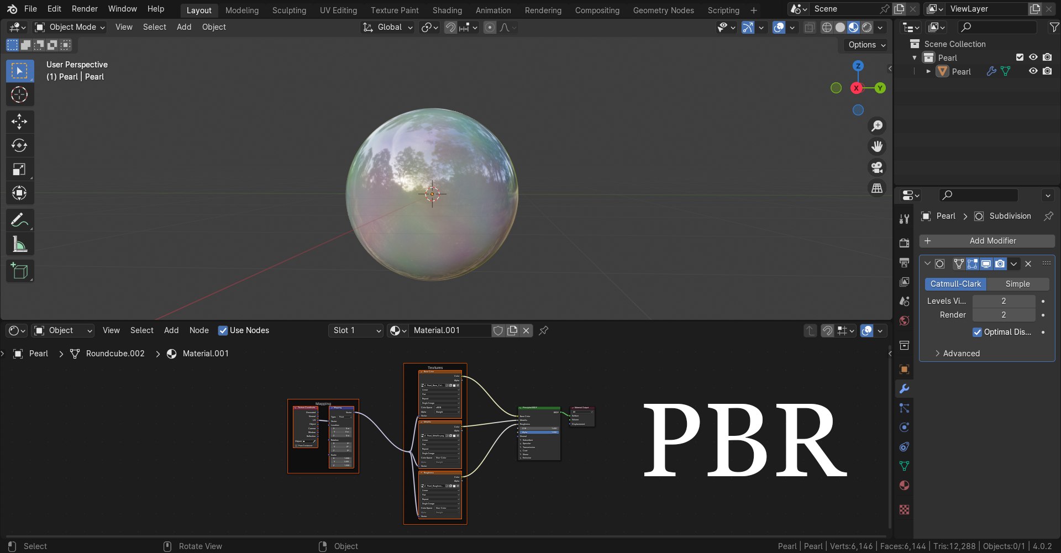Open the viewport Options dropdown
The height and width of the screenshot is (553, 1061).
point(866,45)
